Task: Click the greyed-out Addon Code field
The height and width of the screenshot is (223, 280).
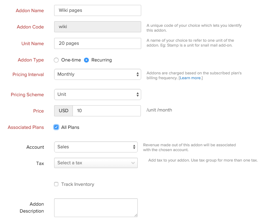Action: point(97,27)
